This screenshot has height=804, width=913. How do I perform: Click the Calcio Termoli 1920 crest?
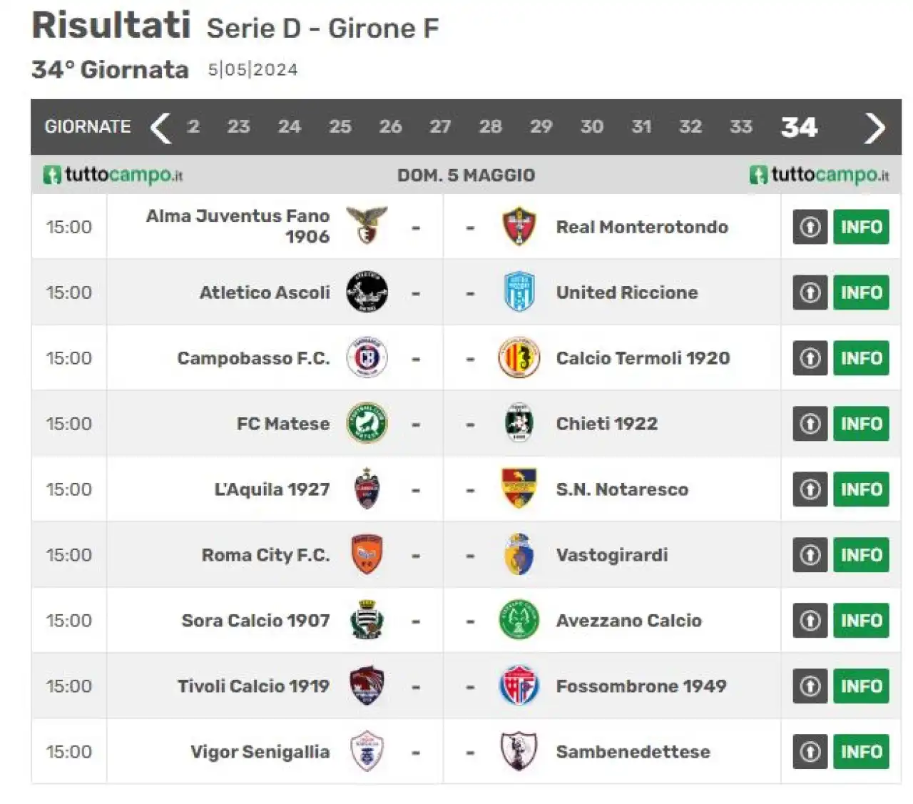(x=519, y=357)
